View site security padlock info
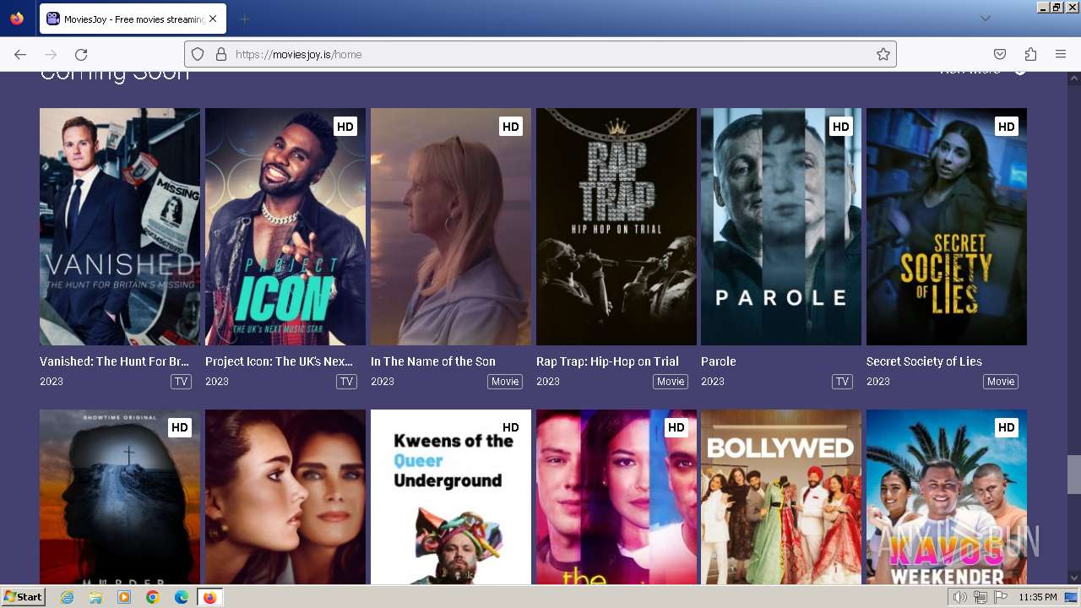This screenshot has width=1081, height=608. pos(221,54)
